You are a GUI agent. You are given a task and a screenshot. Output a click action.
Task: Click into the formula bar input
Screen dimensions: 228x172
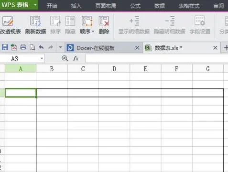pyautogui.click(x=157, y=58)
